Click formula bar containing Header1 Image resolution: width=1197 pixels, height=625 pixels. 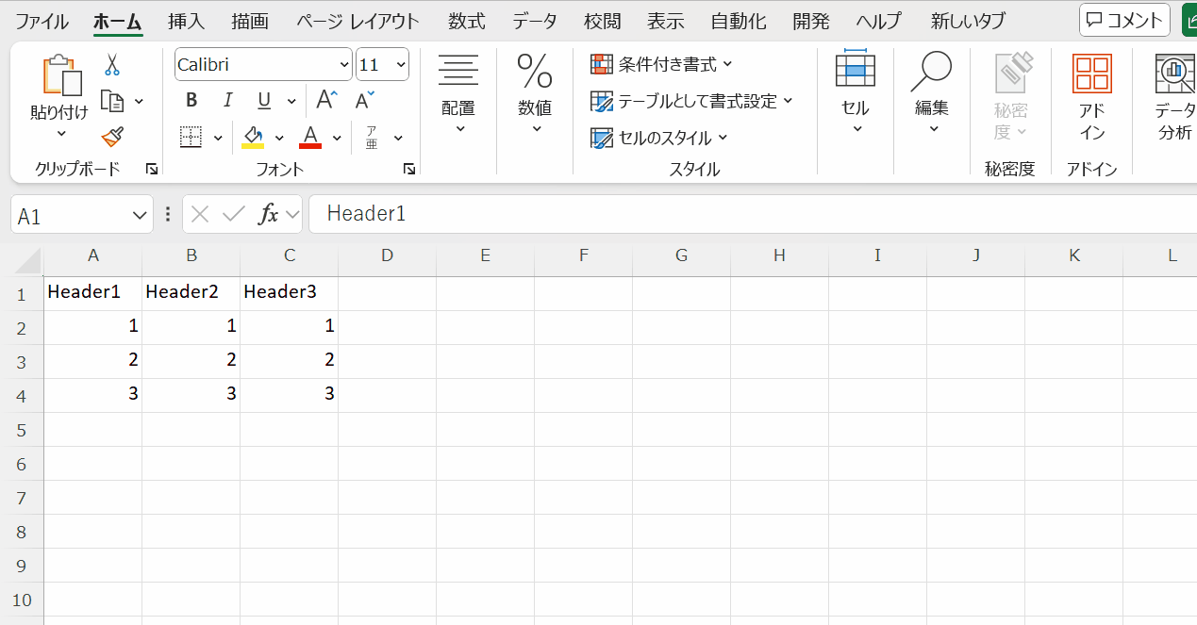click(x=753, y=214)
